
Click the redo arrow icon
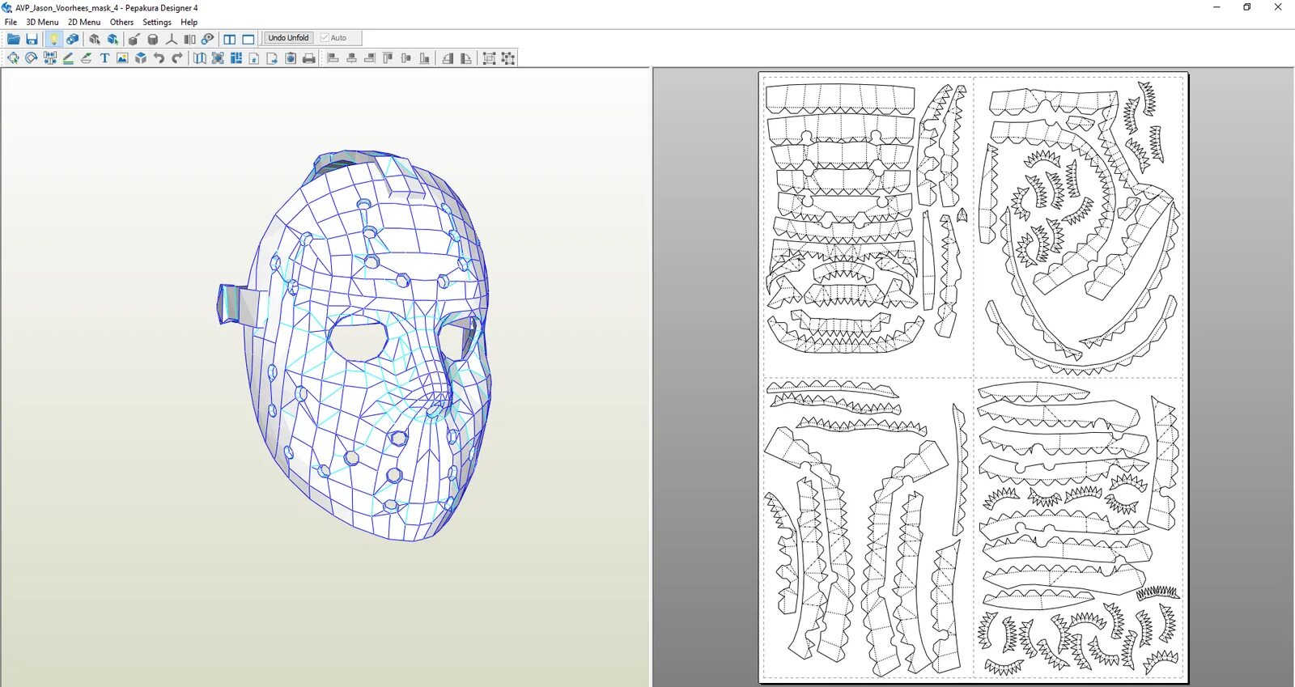tap(176, 58)
